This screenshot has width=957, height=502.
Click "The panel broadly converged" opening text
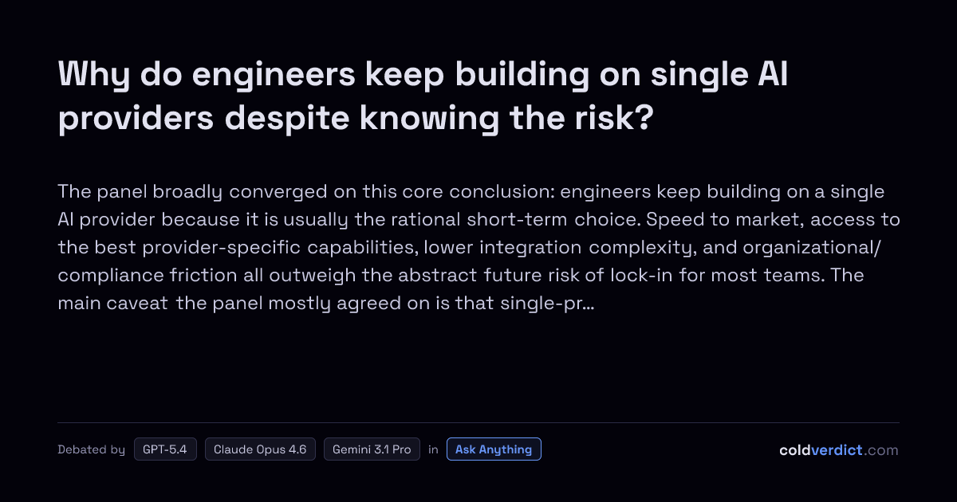click(x=159, y=192)
